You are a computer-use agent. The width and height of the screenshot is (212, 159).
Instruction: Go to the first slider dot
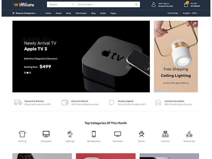[25, 73]
